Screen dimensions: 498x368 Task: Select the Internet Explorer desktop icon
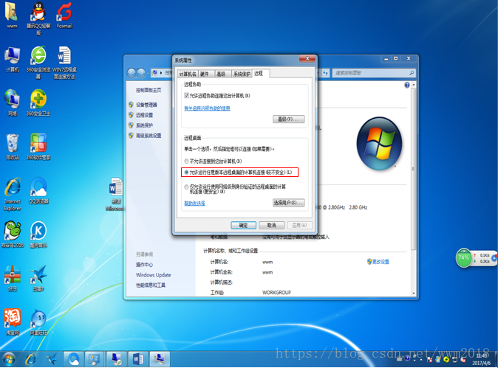click(12, 194)
